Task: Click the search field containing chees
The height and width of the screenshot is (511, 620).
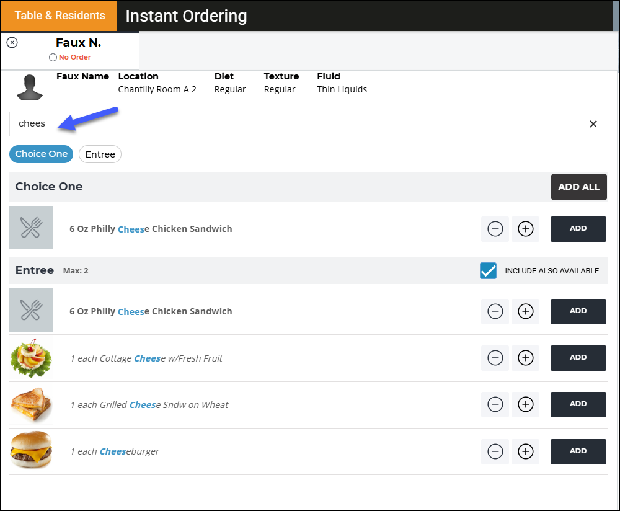Action: (308, 124)
